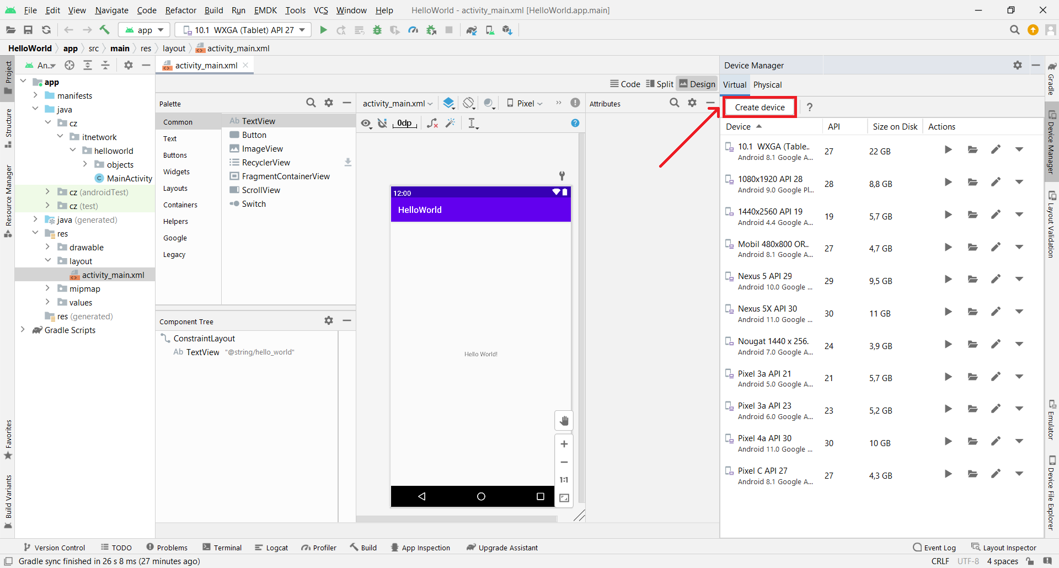Sync project with Gradle files icon

[472, 30]
